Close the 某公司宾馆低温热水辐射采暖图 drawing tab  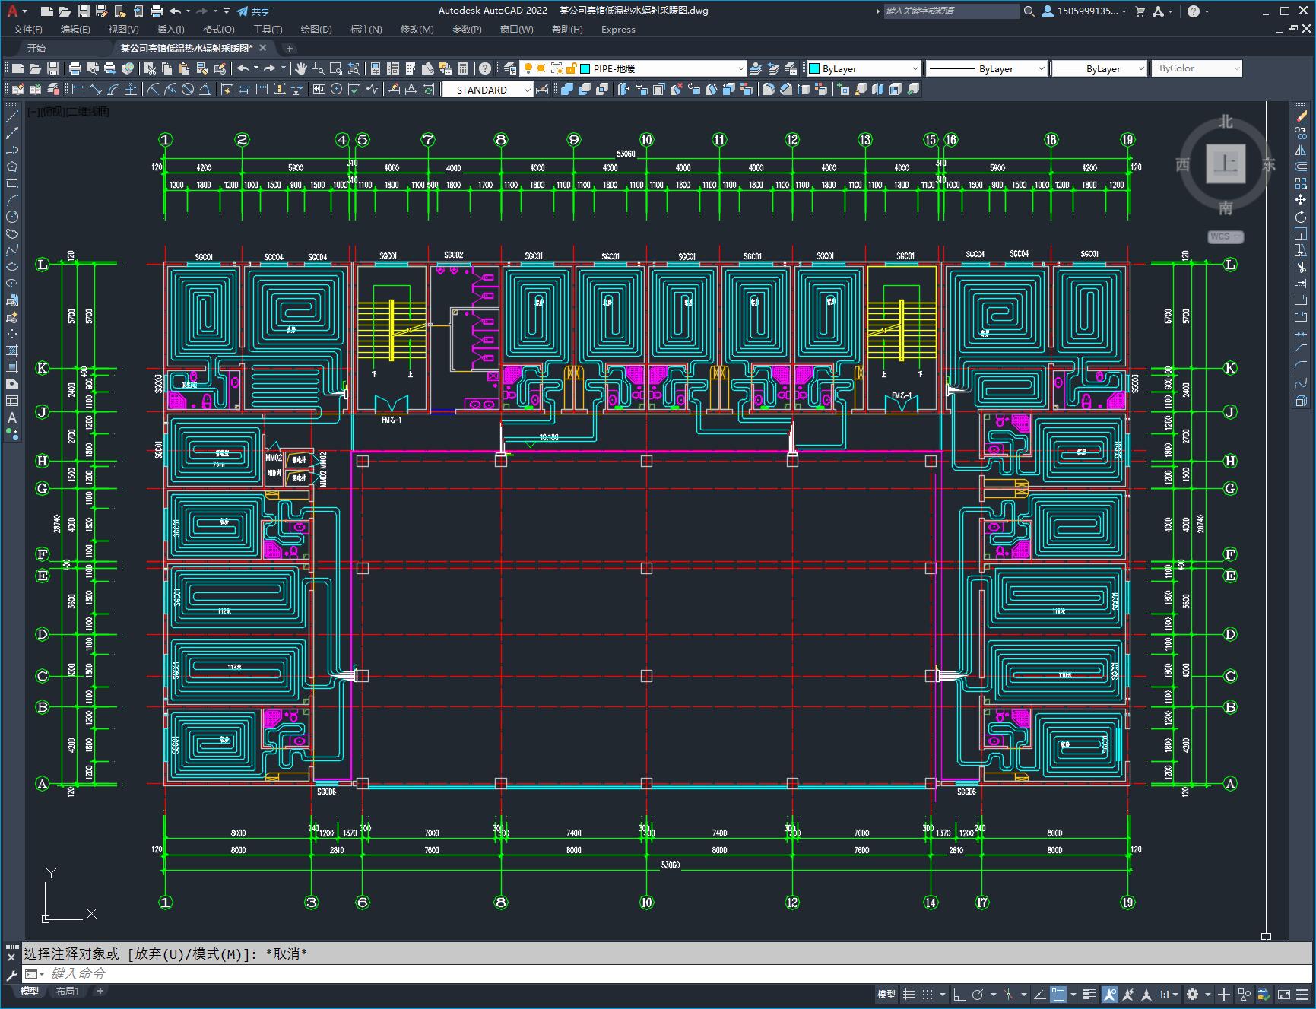(264, 48)
